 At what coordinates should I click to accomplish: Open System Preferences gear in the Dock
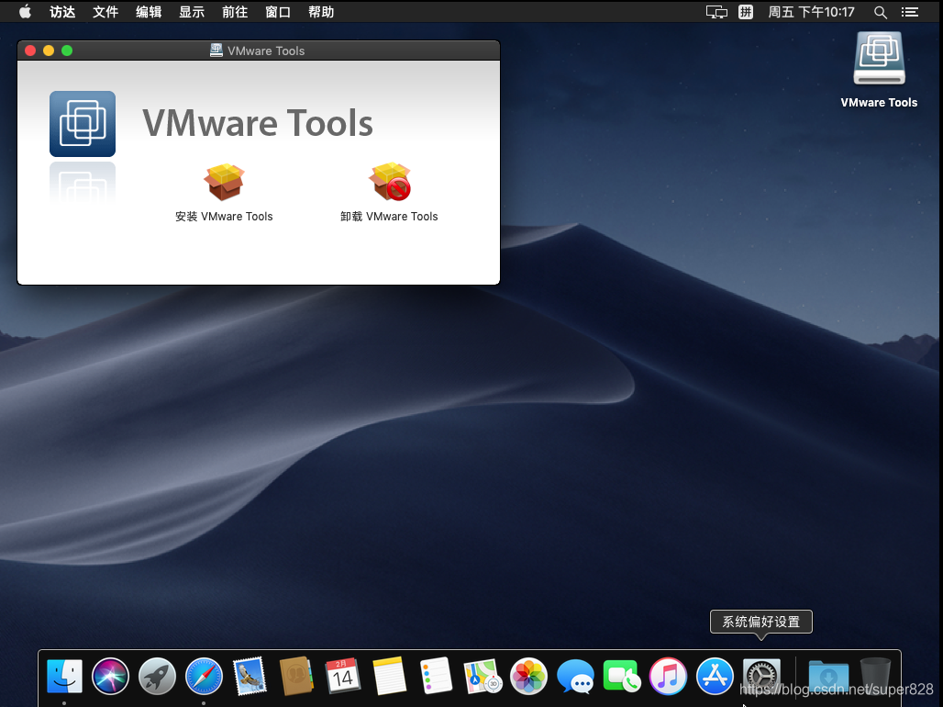[761, 676]
